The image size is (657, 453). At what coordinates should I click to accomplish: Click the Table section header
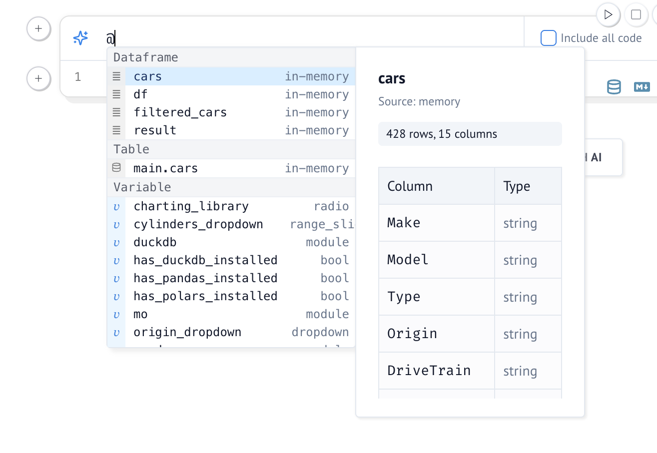[x=231, y=149]
